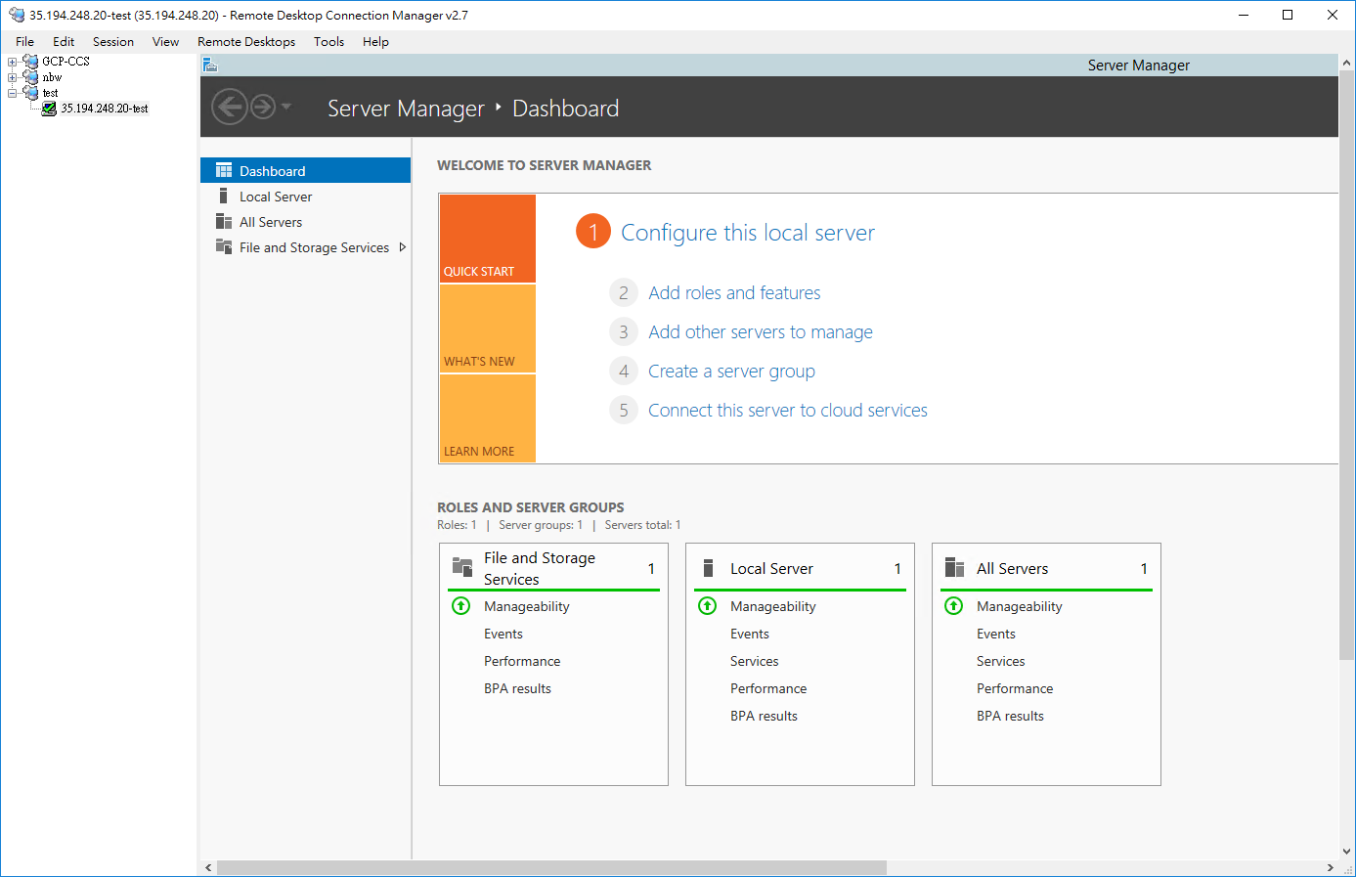Open the Session menu
The height and width of the screenshot is (877, 1356).
[x=113, y=41]
